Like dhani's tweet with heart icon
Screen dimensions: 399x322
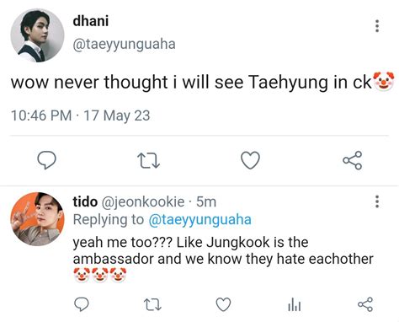250,160
